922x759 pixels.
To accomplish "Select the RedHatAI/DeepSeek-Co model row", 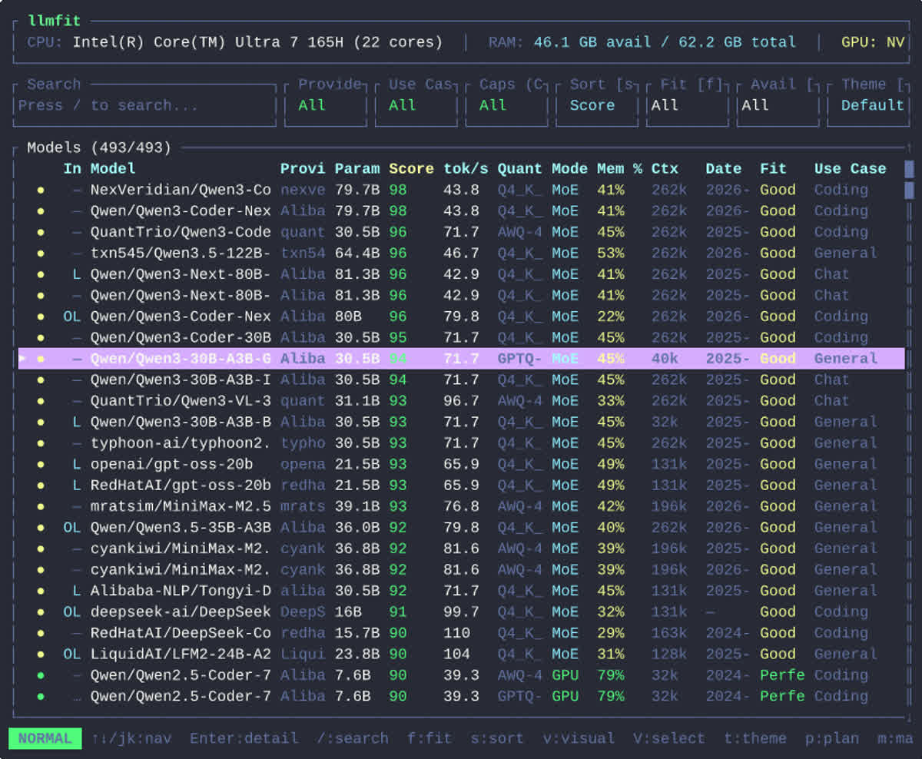I will click(461, 633).
